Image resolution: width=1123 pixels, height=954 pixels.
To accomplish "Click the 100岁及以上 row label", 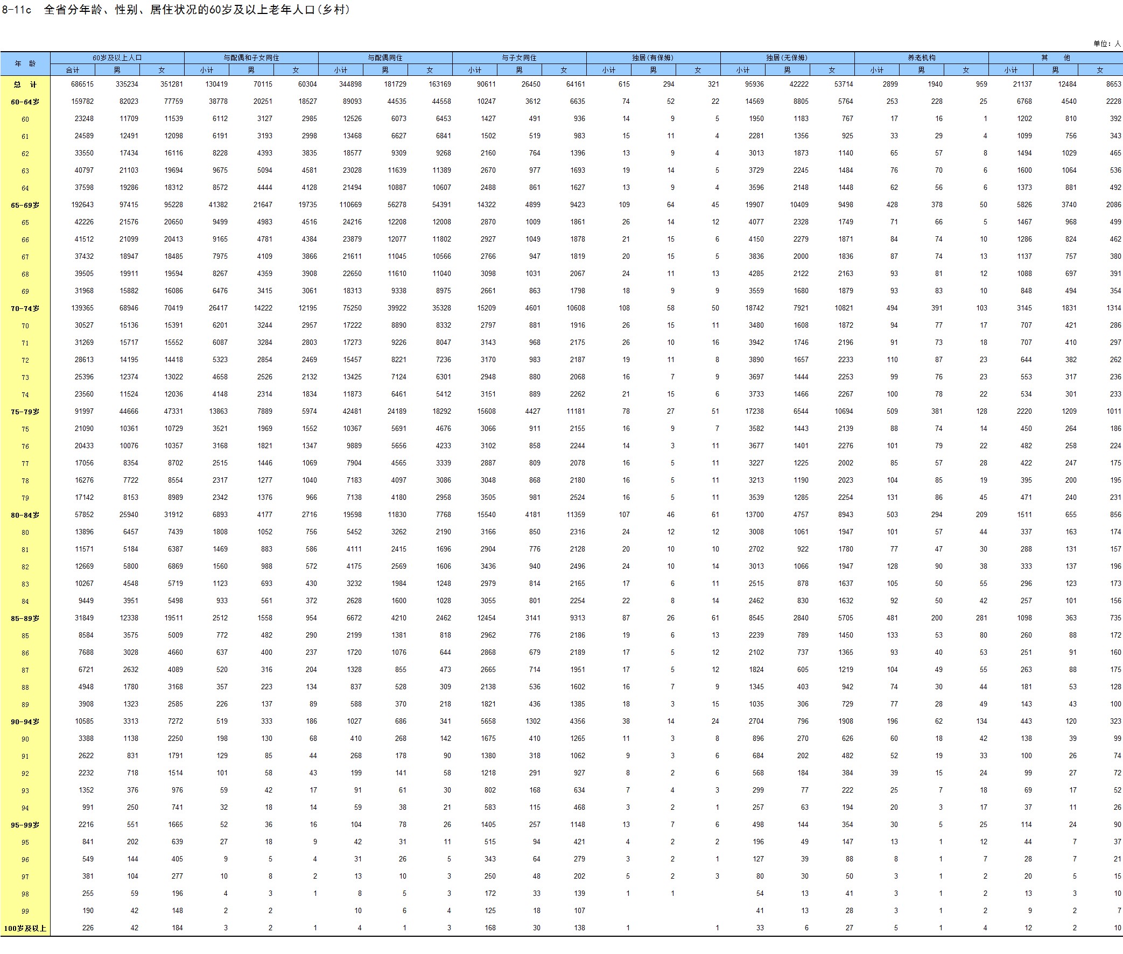I will pyautogui.click(x=25, y=929).
